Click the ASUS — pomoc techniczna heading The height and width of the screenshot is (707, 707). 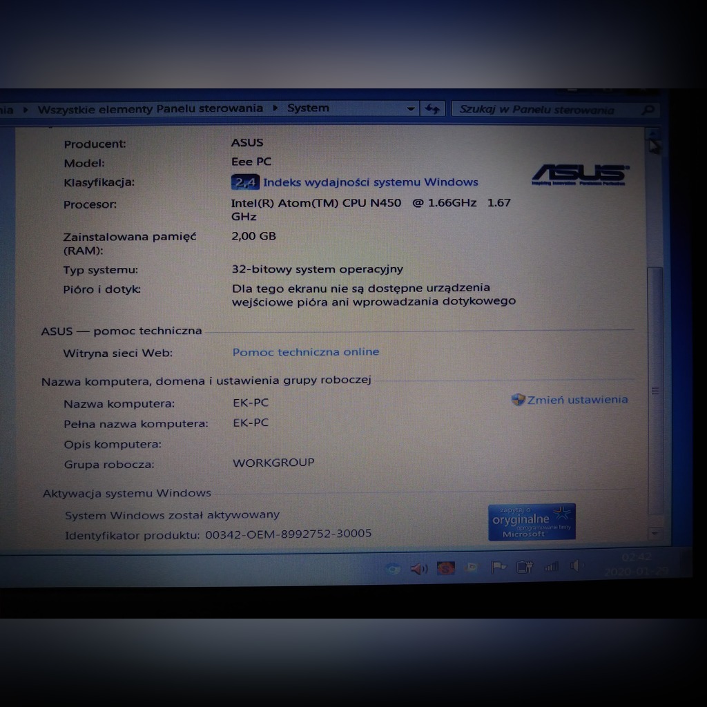(x=122, y=331)
